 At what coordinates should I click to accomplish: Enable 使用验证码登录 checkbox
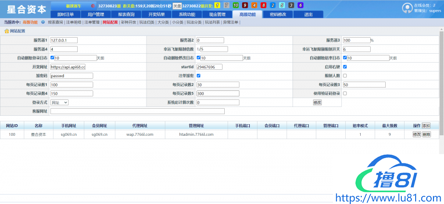coord(345,93)
